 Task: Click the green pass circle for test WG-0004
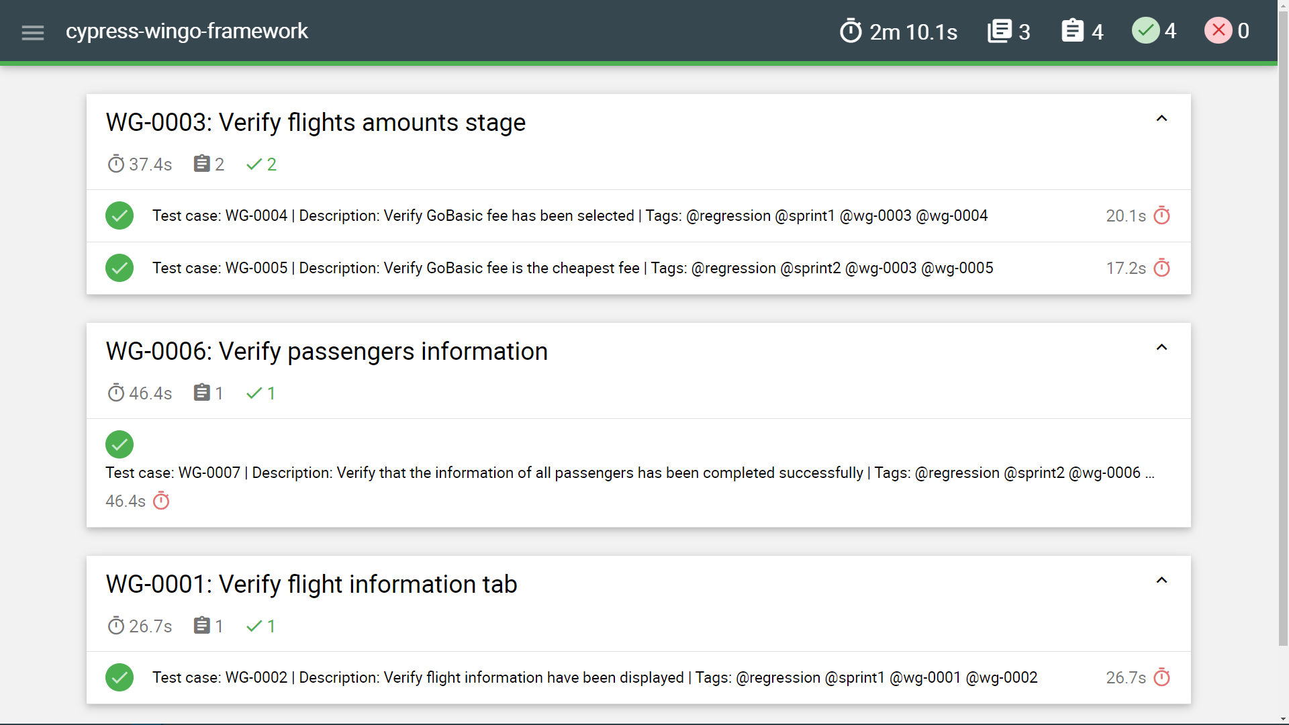point(120,215)
